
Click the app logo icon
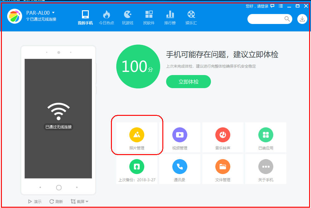coord(15,16)
